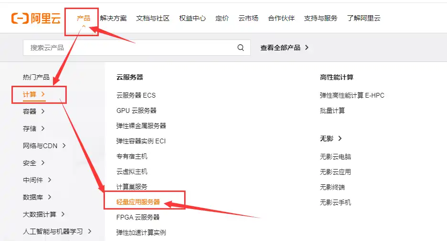The width and height of the screenshot is (447, 241).
Task: Open 弹性容器实例 ECI product
Action: [141, 141]
